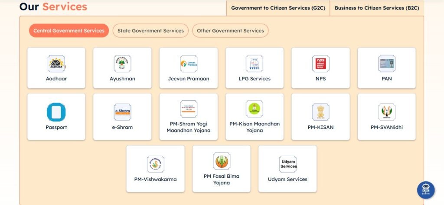Open the NPS service icon
The image size is (444, 205).
[x=320, y=64]
